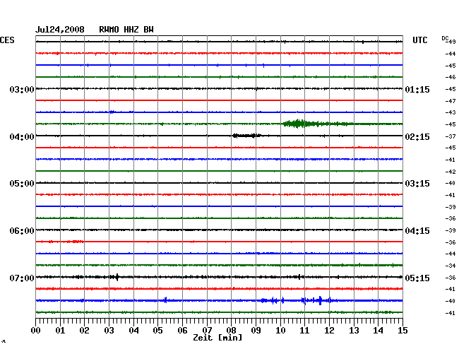Click the 01:15 UTC time label

click(x=417, y=89)
